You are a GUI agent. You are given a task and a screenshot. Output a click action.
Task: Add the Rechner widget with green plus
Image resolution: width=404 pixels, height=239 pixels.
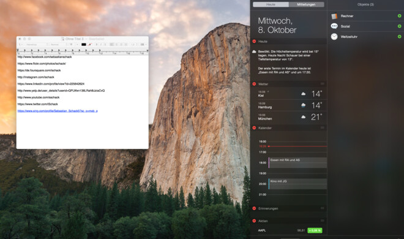(x=399, y=16)
